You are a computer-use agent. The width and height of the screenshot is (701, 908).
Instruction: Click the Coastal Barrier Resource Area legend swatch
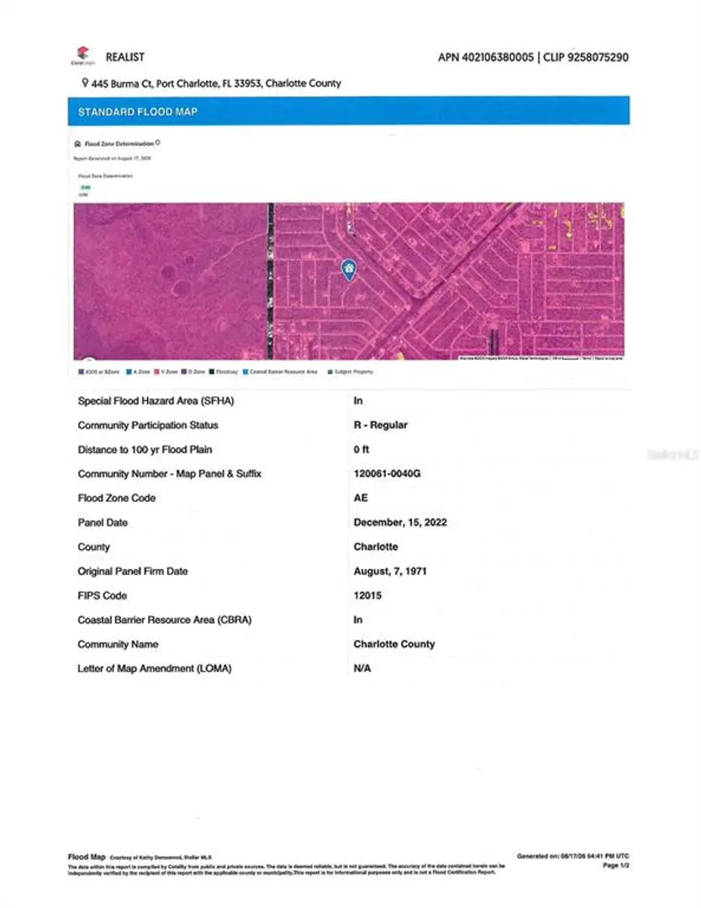[x=245, y=372]
